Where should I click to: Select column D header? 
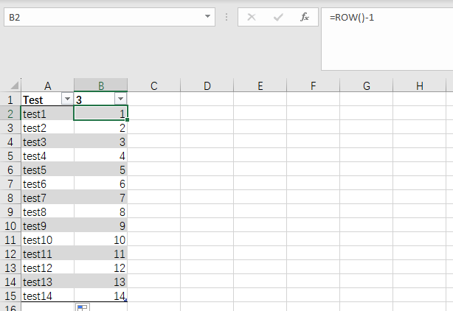coord(207,85)
